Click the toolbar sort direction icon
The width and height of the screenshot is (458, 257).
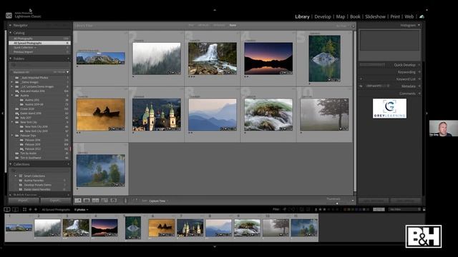(x=135, y=201)
